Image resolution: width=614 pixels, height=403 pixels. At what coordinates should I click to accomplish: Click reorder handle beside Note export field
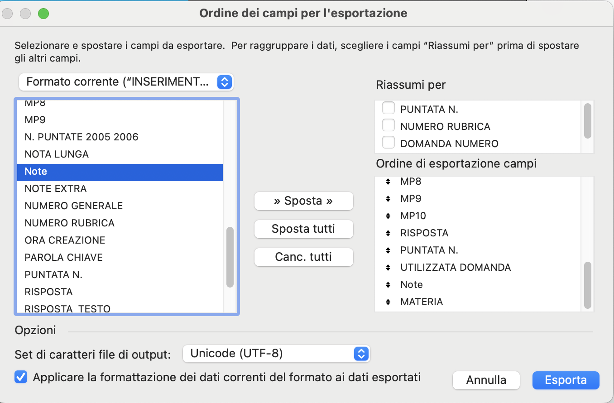[x=388, y=285]
